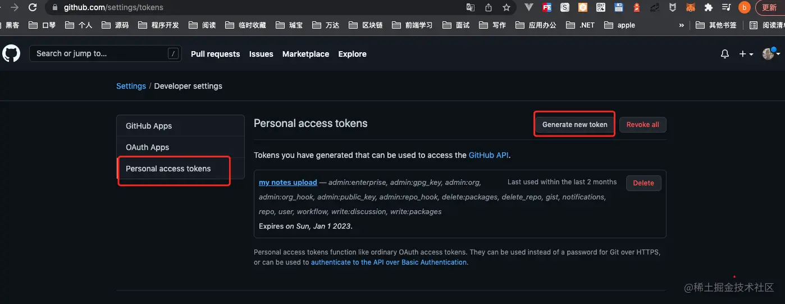Open the media control icon
Image resolution: width=785 pixels, height=304 pixels.
(726, 7)
